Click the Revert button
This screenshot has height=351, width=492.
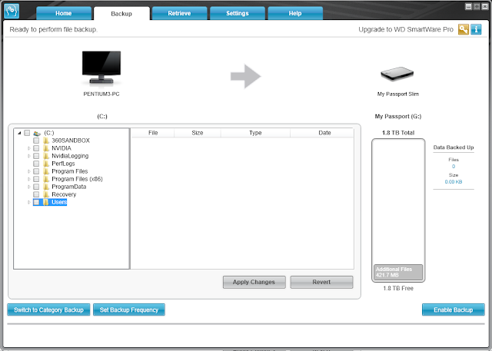point(321,282)
